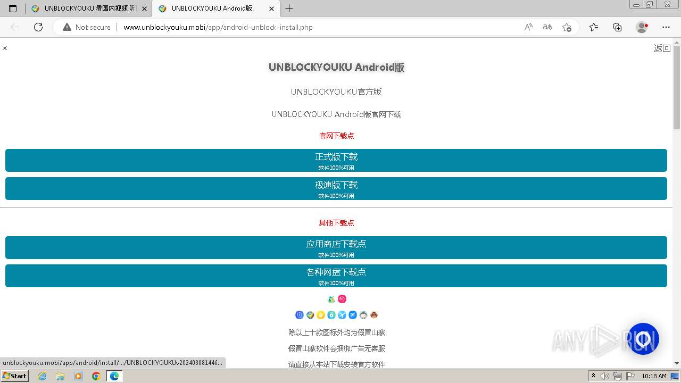Viewport: 681px width, 383px height.
Task: Open a new browser tab
Action: tap(289, 9)
